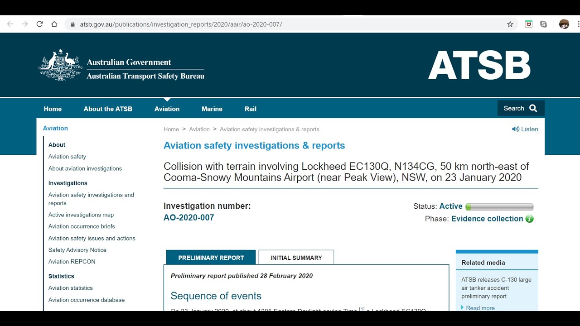
Task: Open the red shield extension icon
Action: coord(529,24)
